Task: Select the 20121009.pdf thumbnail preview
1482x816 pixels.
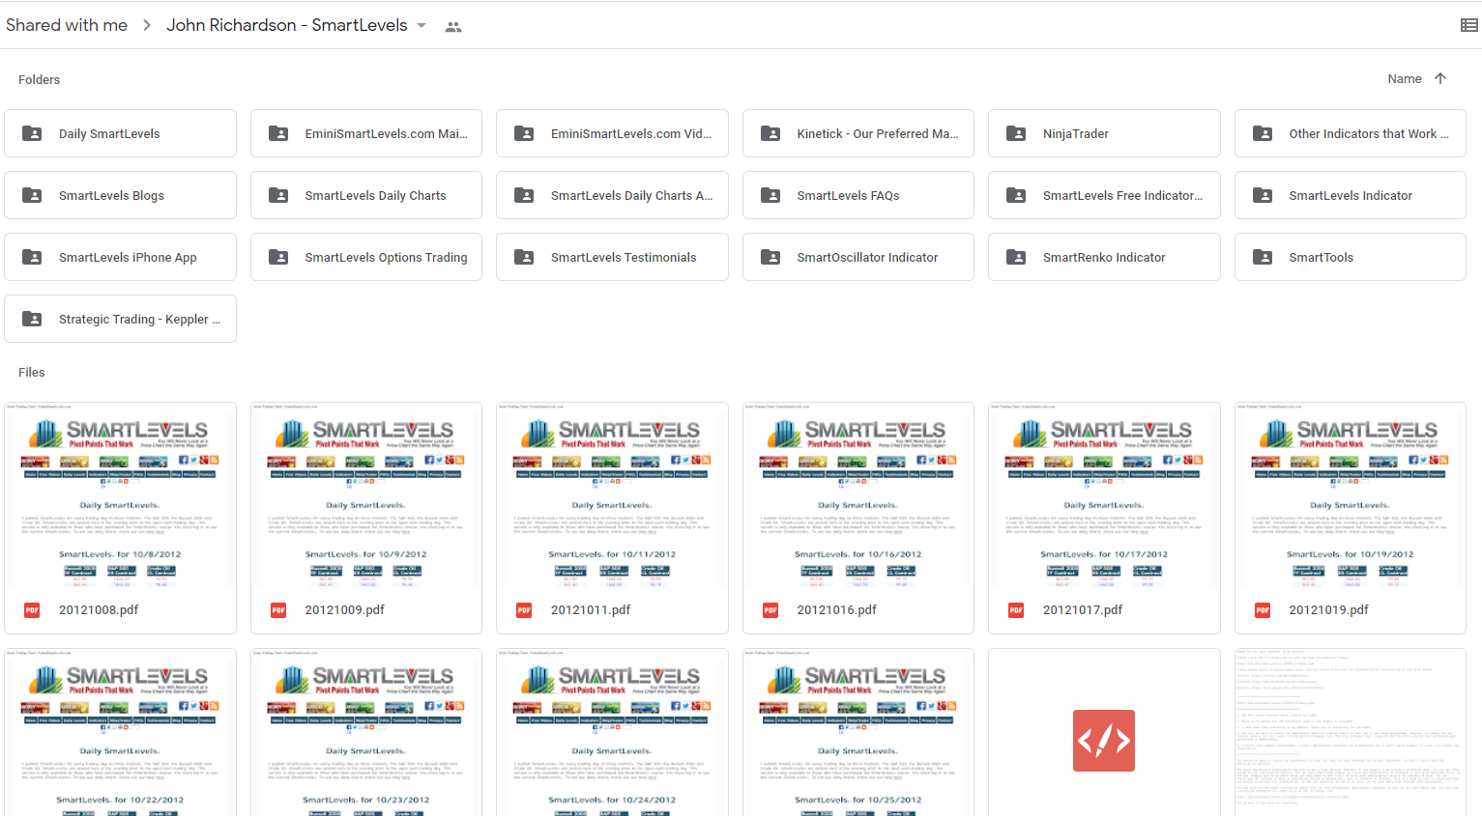Action: click(366, 494)
